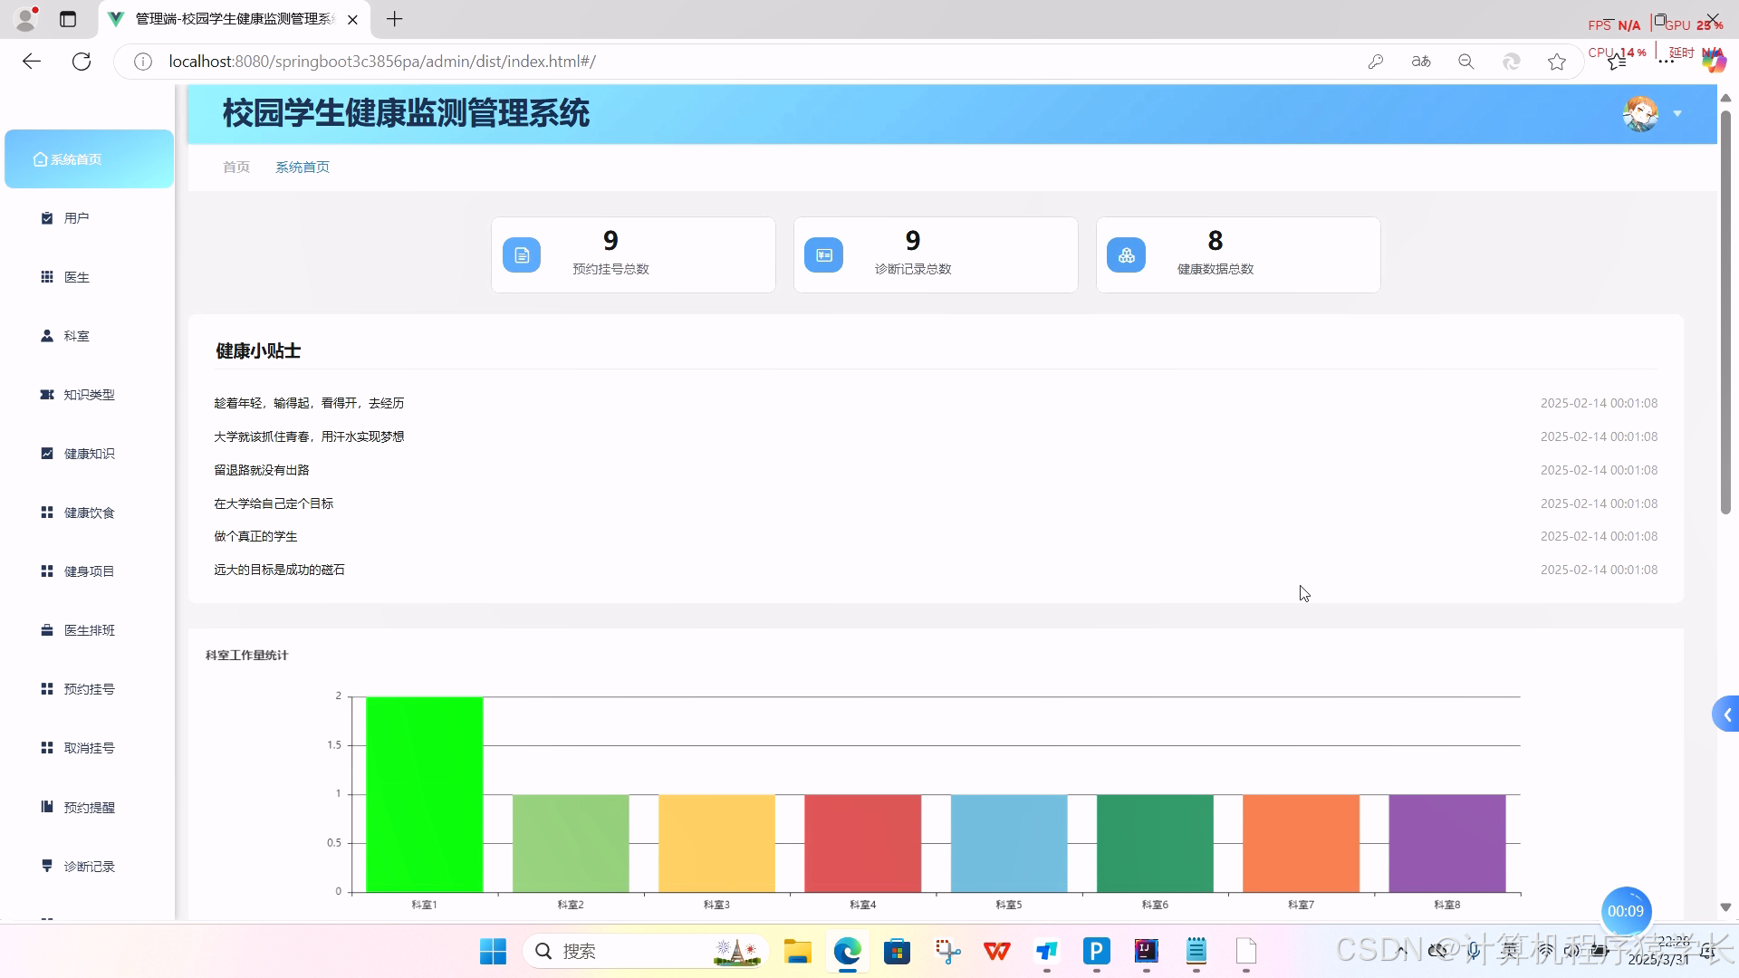Open the 医生排班 schedule section

(x=88, y=629)
